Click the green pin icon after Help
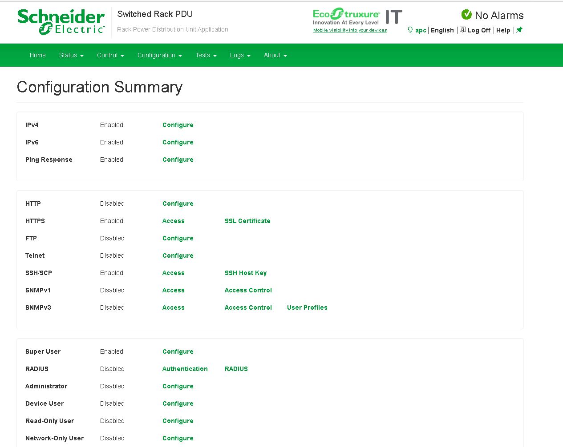The height and width of the screenshot is (447, 563). [519, 30]
